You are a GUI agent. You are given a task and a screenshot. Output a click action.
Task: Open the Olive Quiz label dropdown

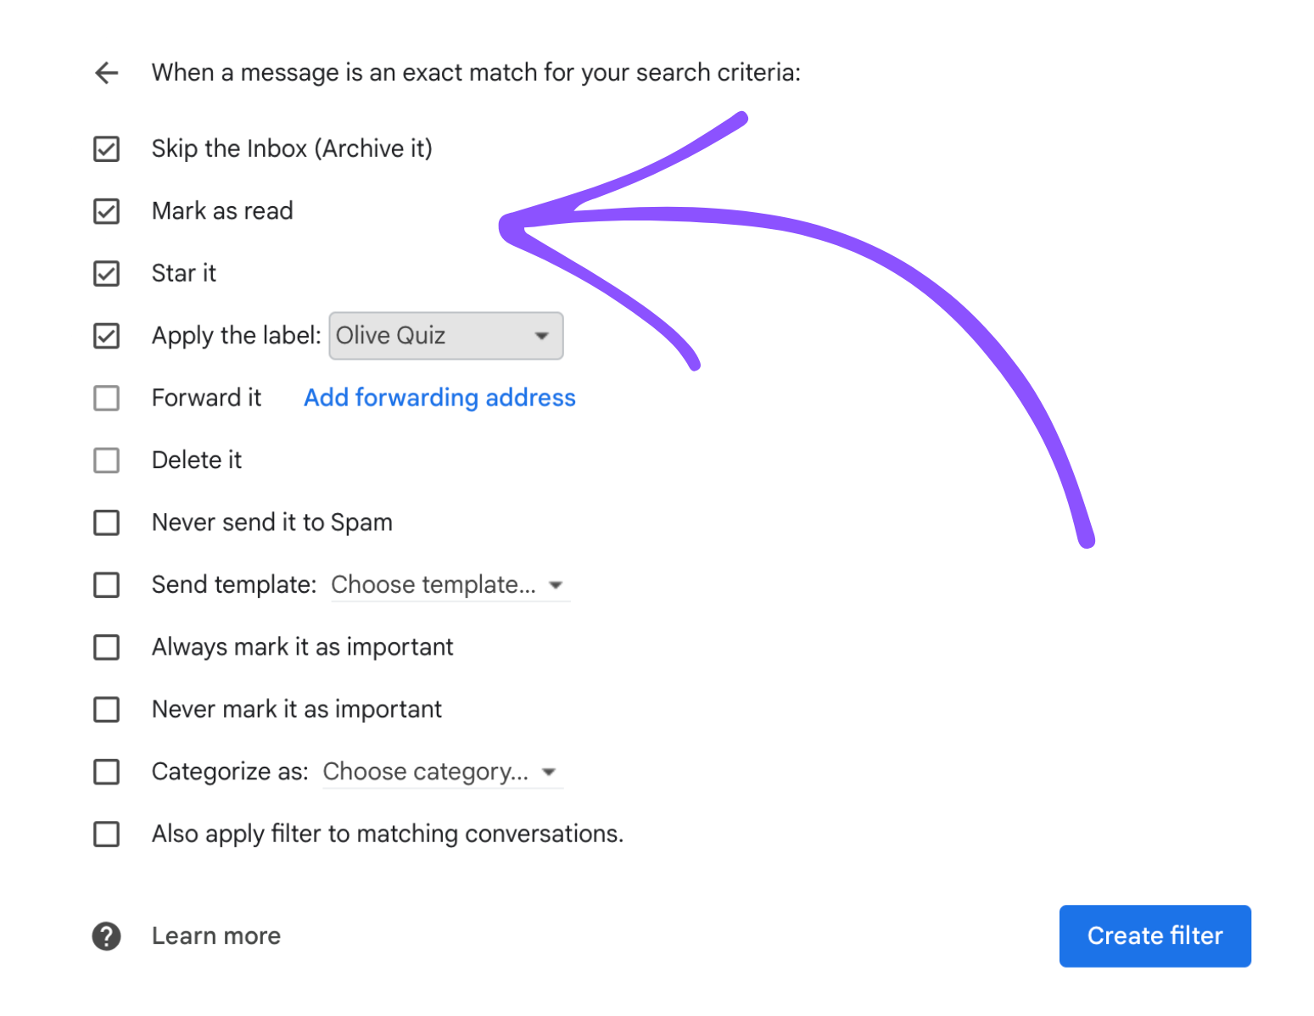tap(445, 336)
